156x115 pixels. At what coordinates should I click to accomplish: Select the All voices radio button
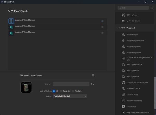(x=54, y=91)
